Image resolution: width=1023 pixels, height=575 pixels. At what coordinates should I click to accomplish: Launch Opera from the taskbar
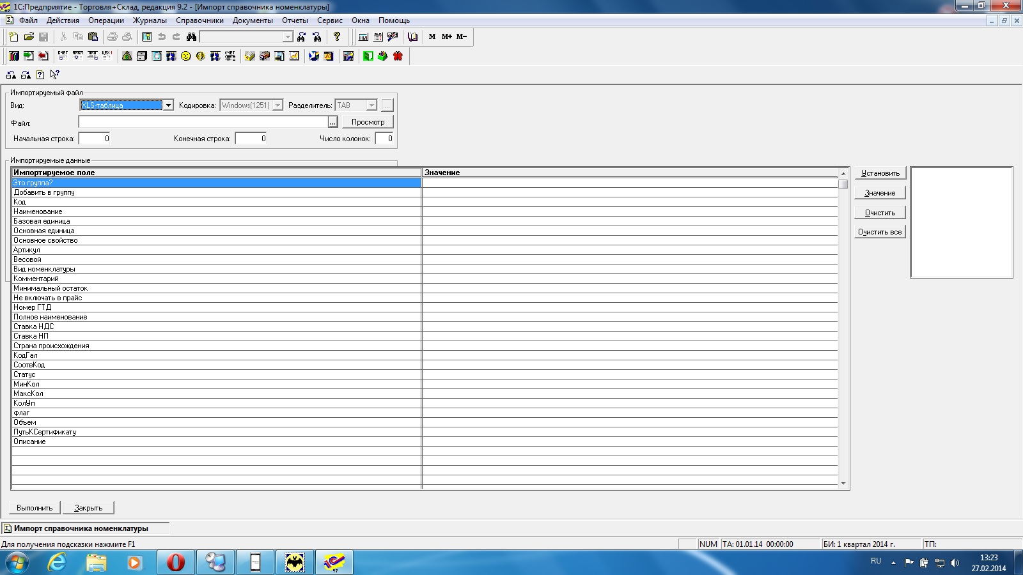click(x=176, y=562)
